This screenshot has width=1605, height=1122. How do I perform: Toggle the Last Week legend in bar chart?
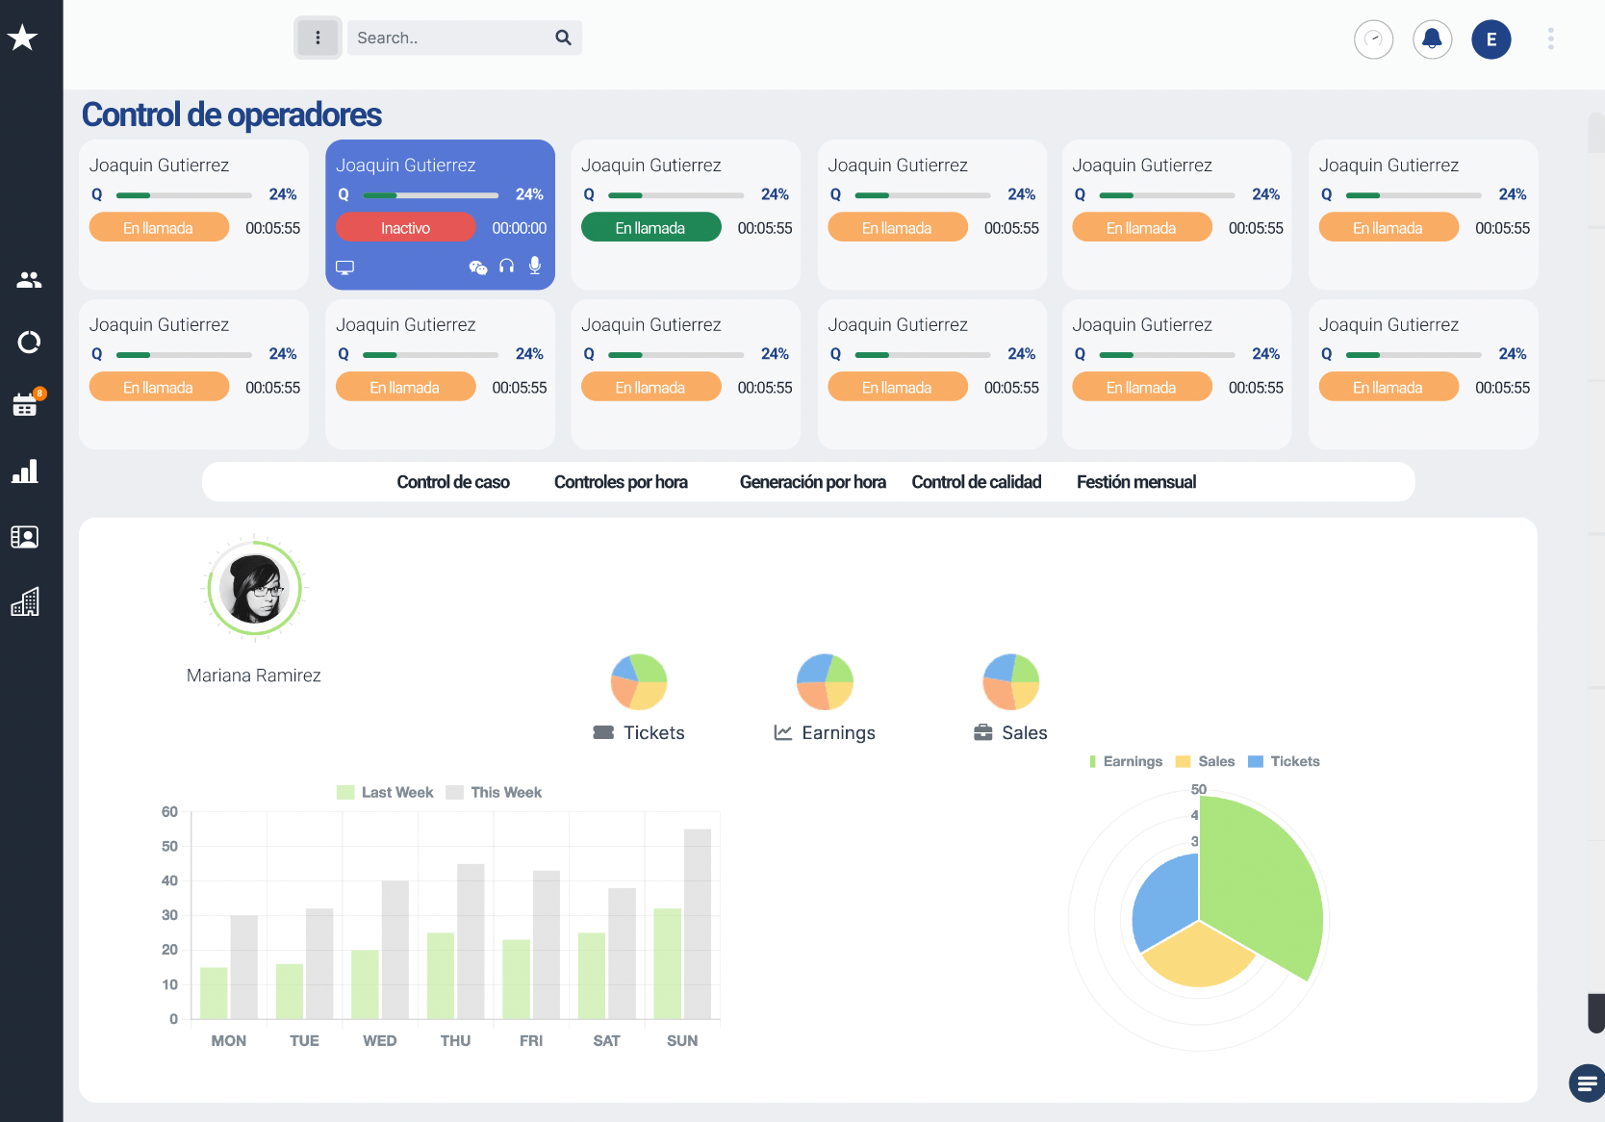click(385, 792)
